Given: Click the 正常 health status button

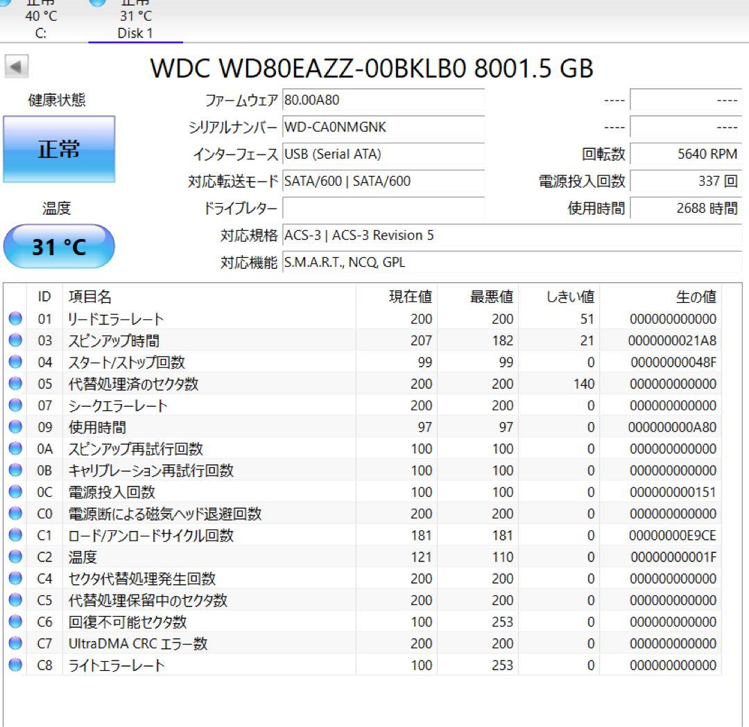Looking at the screenshot, I should (x=59, y=149).
